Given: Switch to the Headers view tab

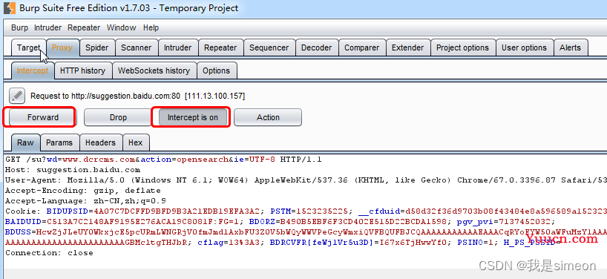Looking at the screenshot, I should 100,142.
